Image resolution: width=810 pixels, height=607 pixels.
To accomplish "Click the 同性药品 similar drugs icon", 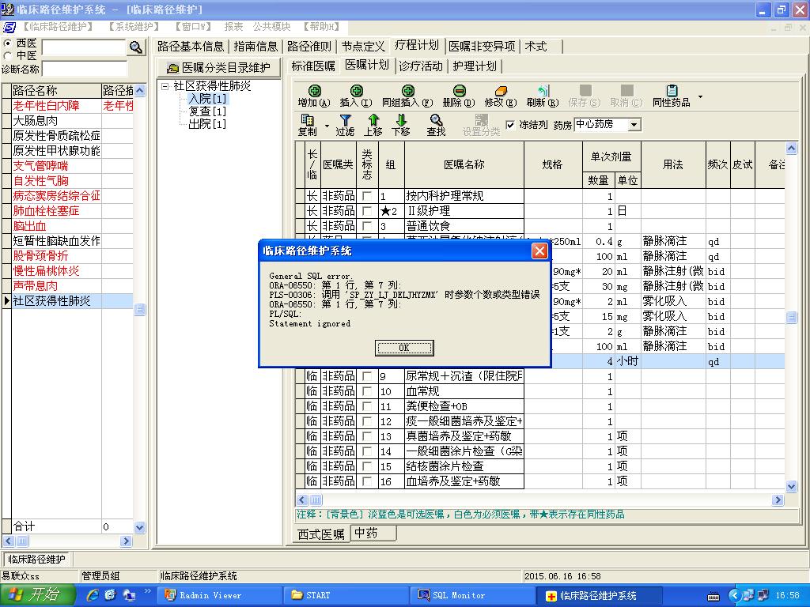I will point(672,92).
